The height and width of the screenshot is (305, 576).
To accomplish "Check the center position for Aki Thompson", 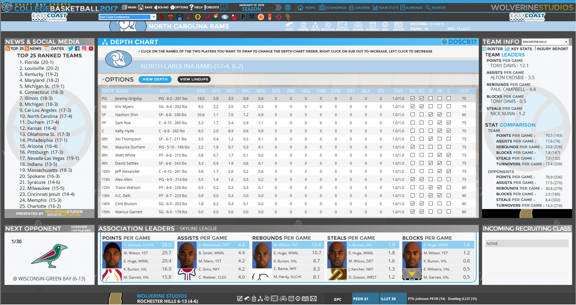I will 449,139.
